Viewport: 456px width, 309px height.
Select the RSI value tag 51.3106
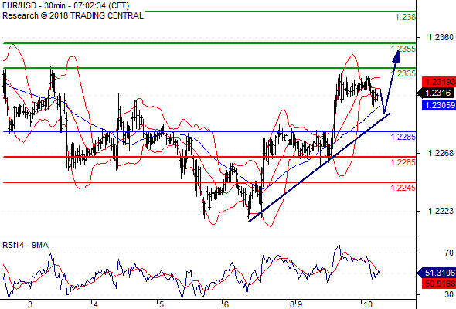[x=437, y=273]
